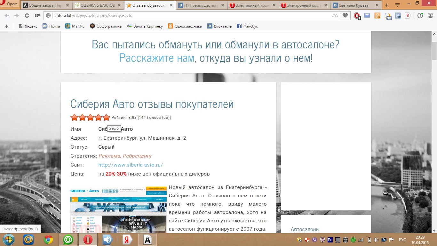
Task: Click the translate icon in address bar
Action: coord(335,15)
